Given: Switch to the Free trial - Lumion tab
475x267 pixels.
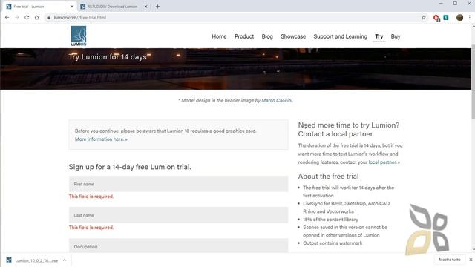Looking at the screenshot, I should pos(39,7).
